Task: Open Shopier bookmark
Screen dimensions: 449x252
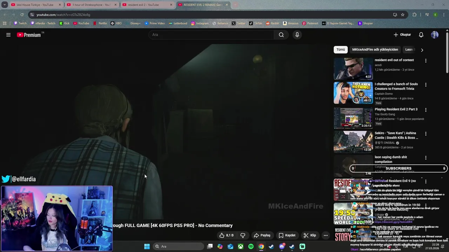Action: coord(365,23)
